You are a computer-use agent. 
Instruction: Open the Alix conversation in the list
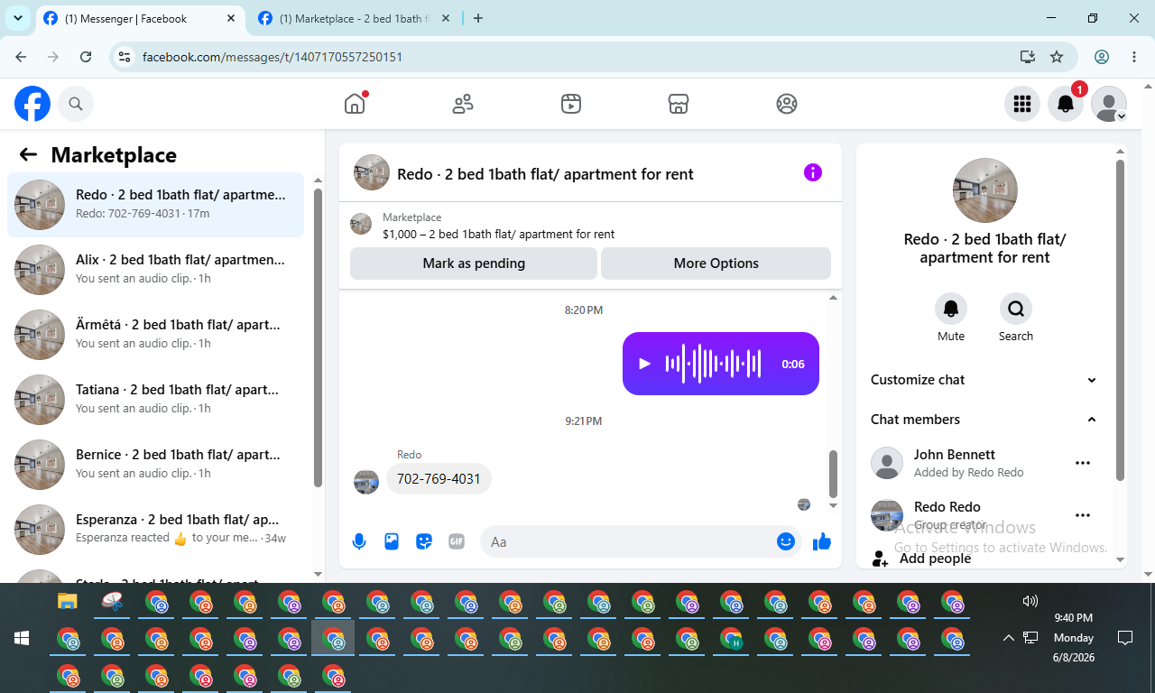coord(155,270)
